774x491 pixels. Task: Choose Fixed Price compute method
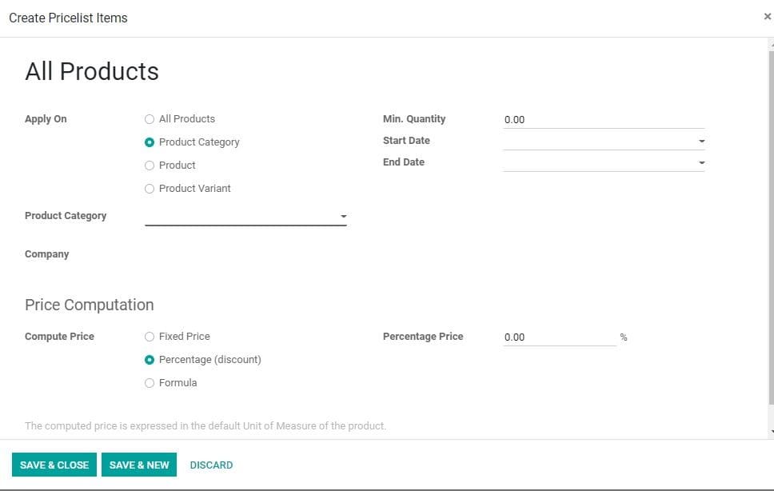pos(150,337)
